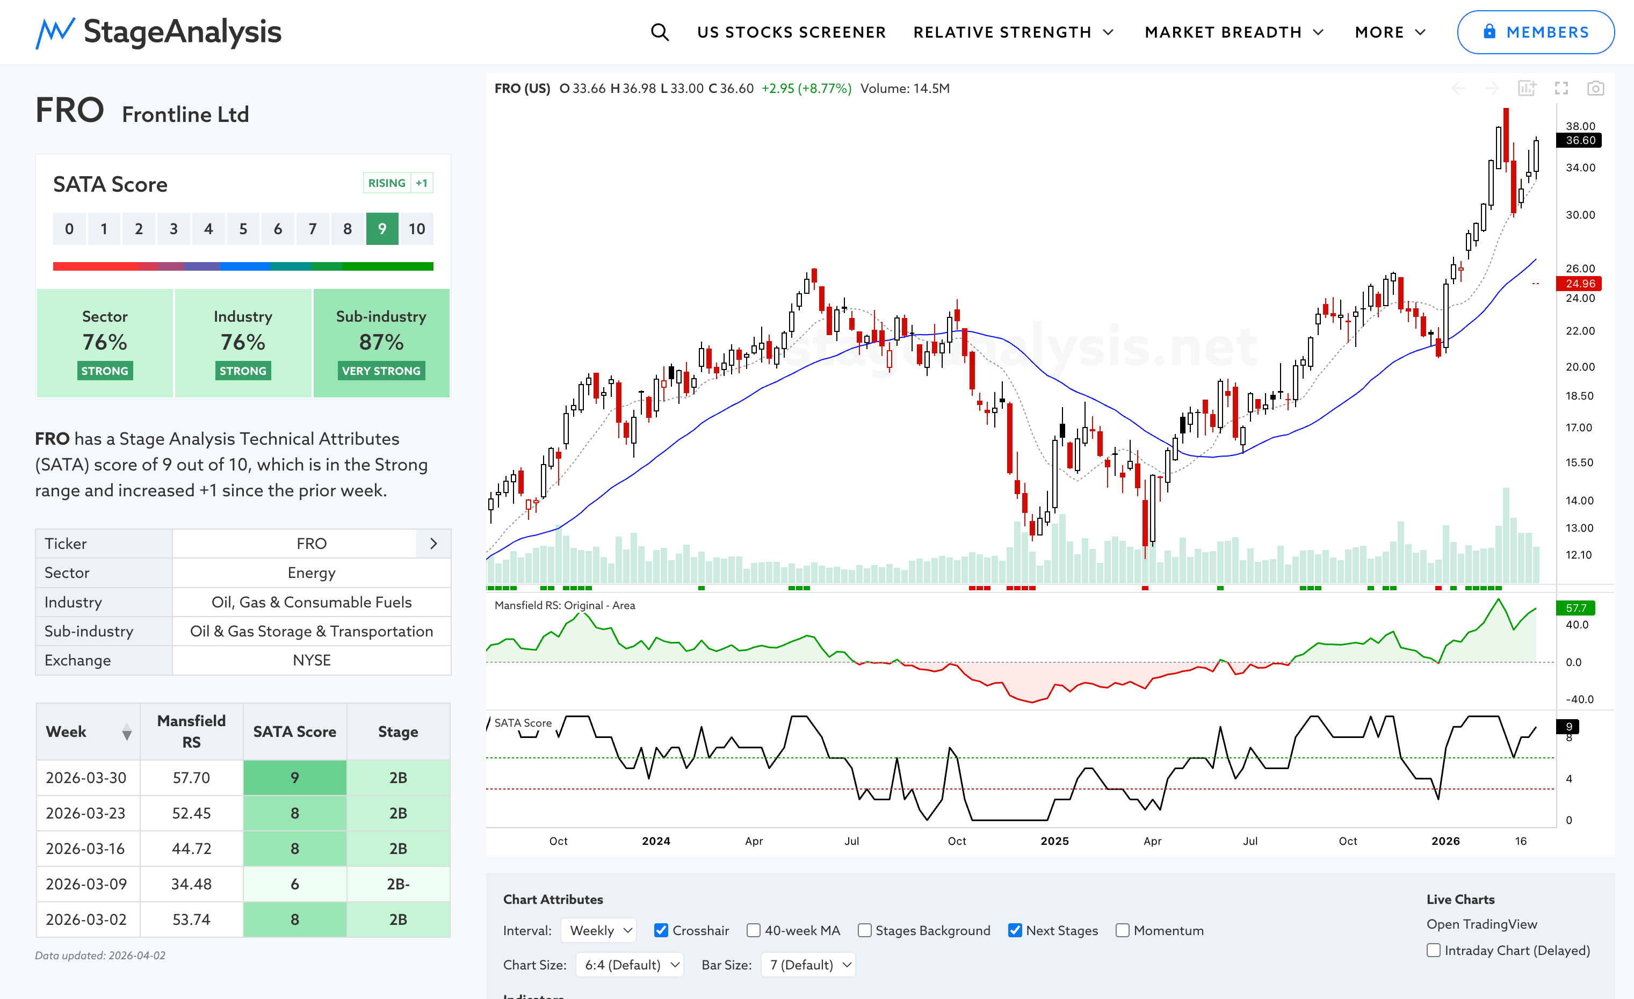This screenshot has width=1634, height=999.
Task: Click the Week column sort arrows
Action: pyautogui.click(x=127, y=732)
